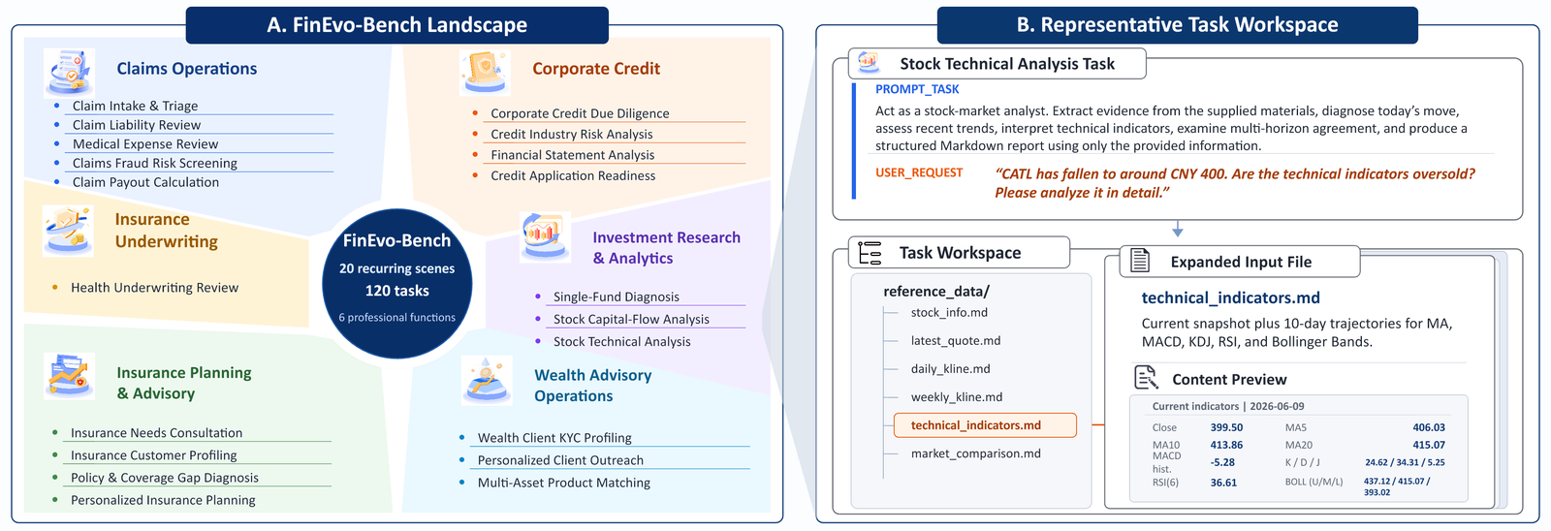The height and width of the screenshot is (531, 1551).
Task: Click the MA10 value 413.86
Action: click(x=1226, y=445)
